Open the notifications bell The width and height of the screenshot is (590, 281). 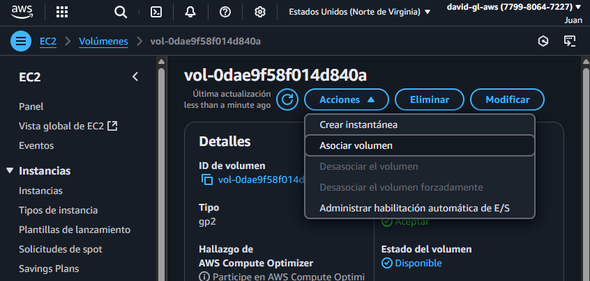tap(190, 12)
